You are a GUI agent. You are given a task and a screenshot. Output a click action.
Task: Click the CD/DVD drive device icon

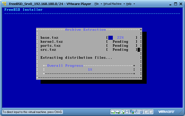pos(122,112)
